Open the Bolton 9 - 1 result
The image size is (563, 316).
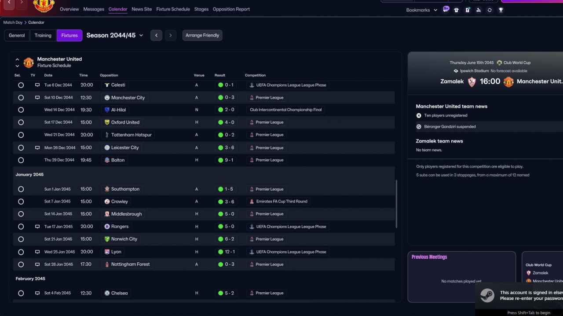[x=227, y=160]
